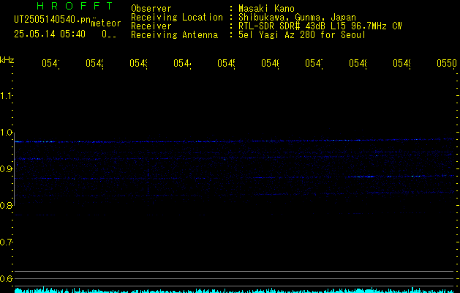Click the meteor label
Image resolution: width=460 pixels, height=293 pixels.
[x=106, y=23]
